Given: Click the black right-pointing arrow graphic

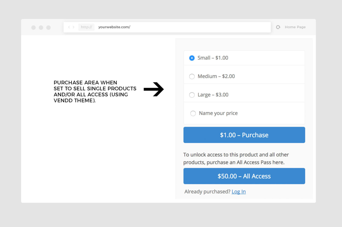Looking at the screenshot, I should point(154,89).
